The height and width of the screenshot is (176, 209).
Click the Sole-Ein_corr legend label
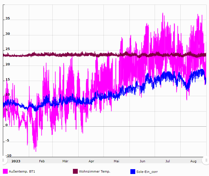click(147, 172)
